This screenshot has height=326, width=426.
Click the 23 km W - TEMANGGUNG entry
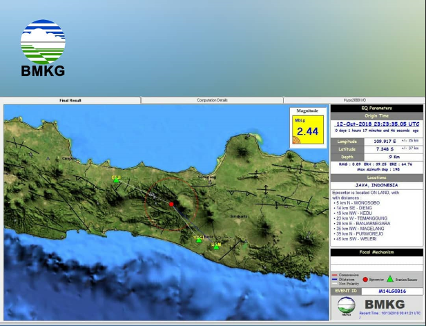coord(360,218)
